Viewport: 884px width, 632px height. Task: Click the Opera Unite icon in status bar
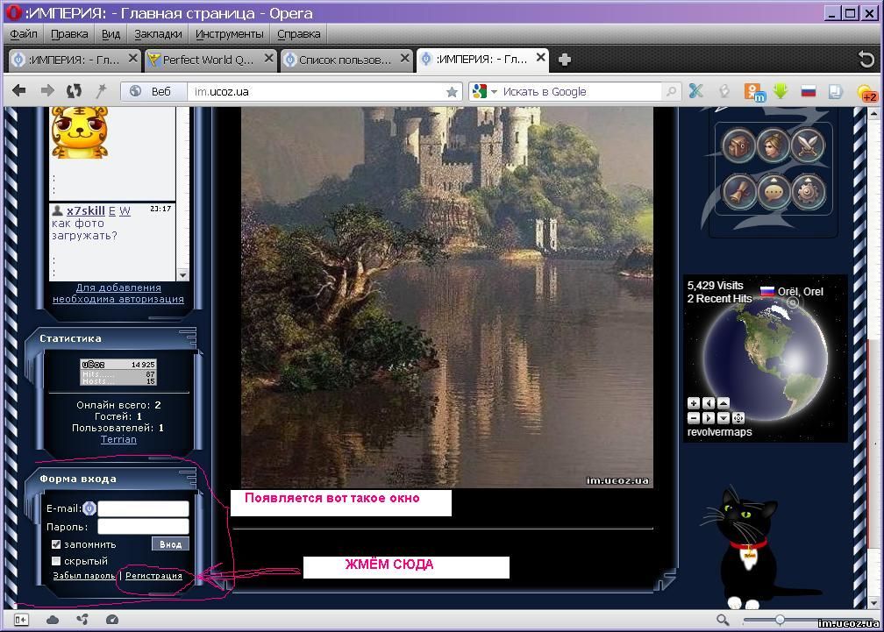pos(82,620)
